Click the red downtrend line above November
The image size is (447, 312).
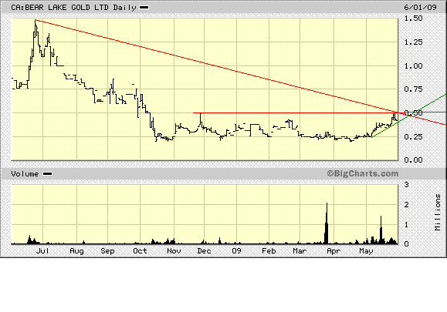174,55
